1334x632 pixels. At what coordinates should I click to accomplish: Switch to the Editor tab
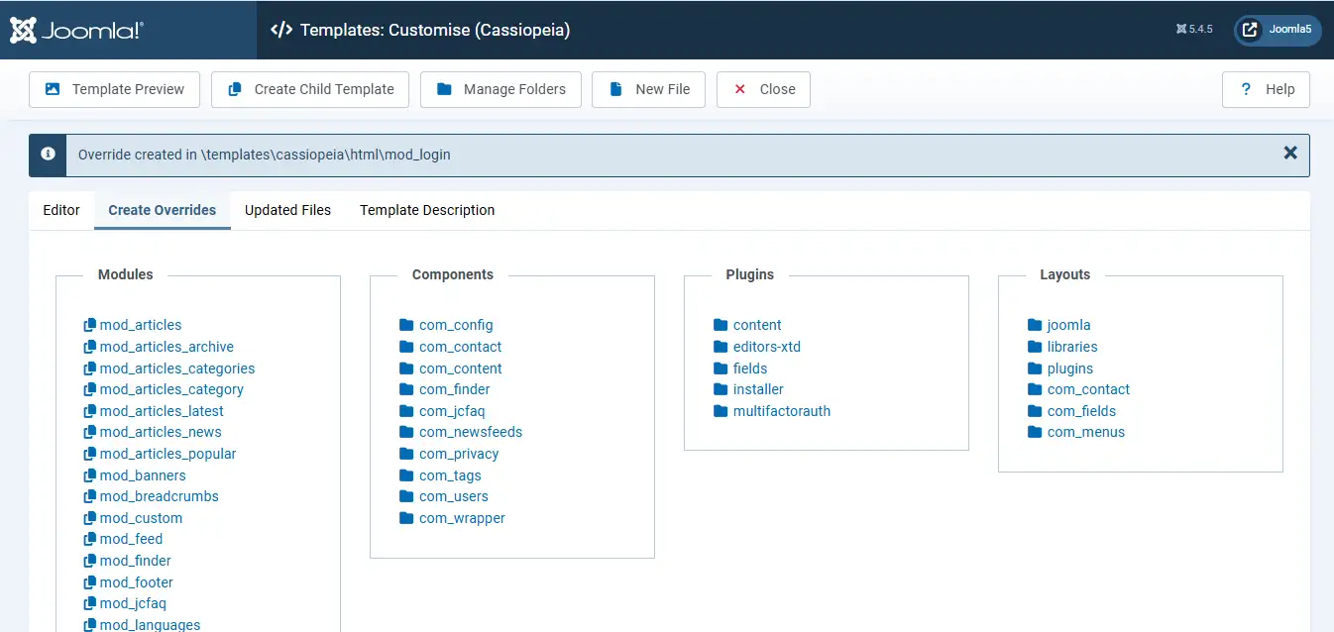61,210
